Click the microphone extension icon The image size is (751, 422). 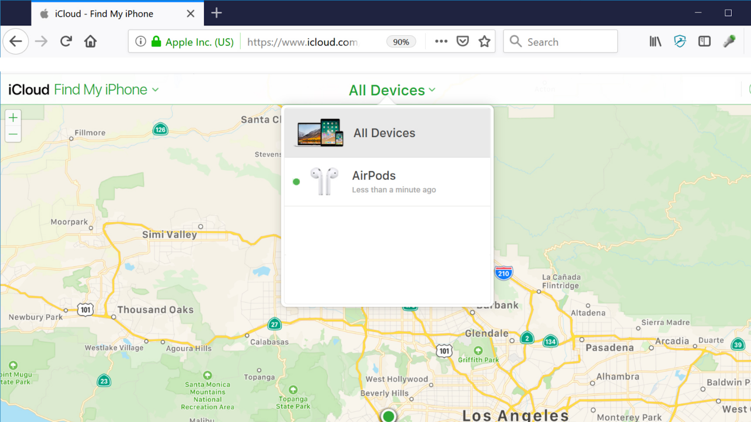tap(729, 41)
